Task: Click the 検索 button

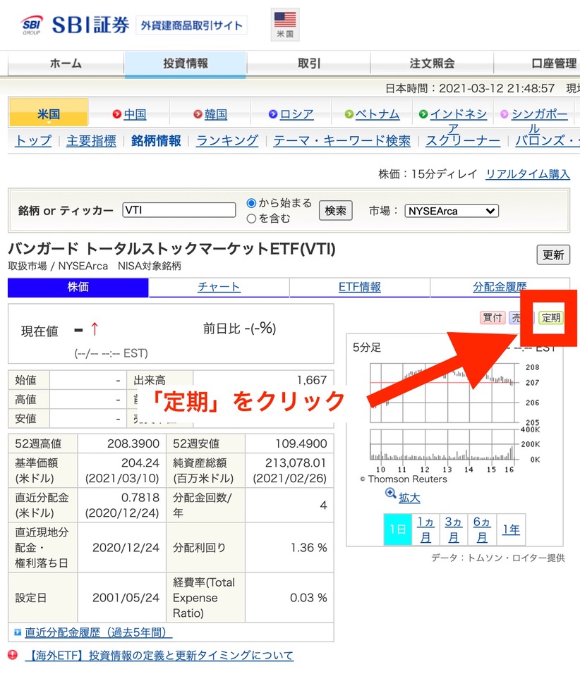Action: (336, 211)
